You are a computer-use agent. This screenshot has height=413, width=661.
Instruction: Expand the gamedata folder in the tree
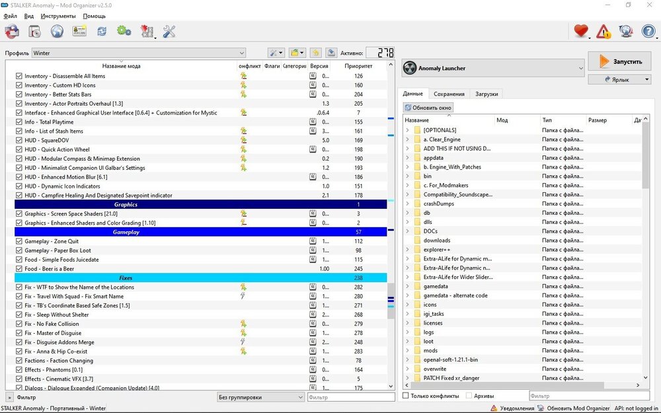point(407,286)
